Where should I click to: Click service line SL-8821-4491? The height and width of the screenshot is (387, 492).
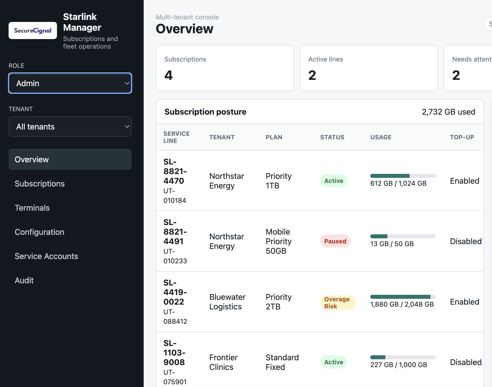[x=175, y=232]
